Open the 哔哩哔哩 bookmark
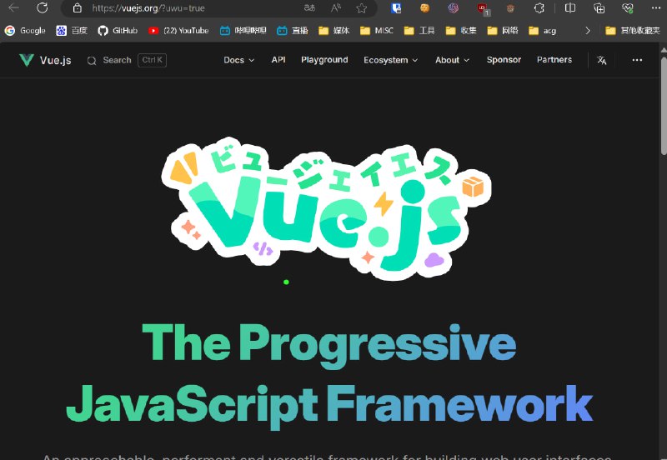Viewport: 667px width, 460px height. point(243,31)
